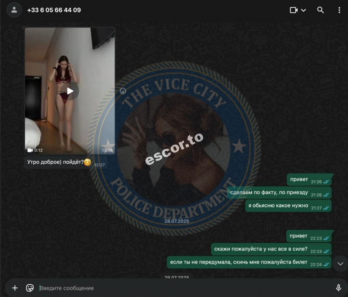Image resolution: width=348 pixels, height=297 pixels.
Task: Click the 28.07.2025 date separator
Action: [177, 221]
